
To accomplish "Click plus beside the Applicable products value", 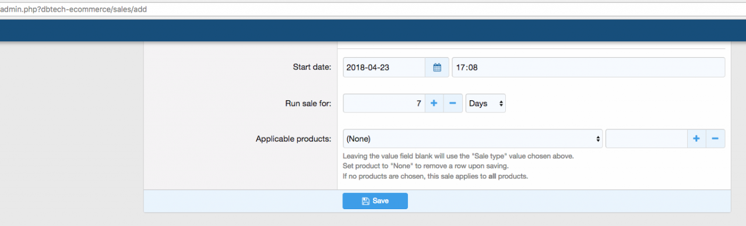I will click(696, 139).
